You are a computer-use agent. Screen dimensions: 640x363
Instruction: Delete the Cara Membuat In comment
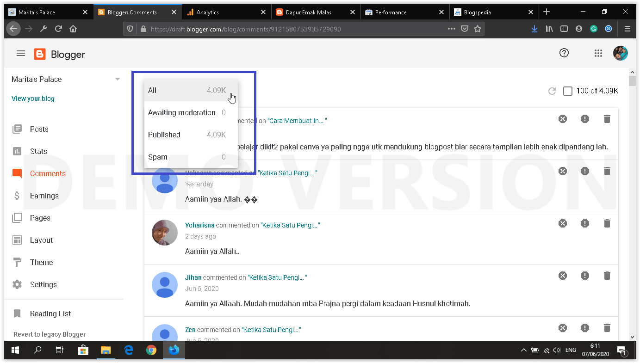tap(607, 119)
